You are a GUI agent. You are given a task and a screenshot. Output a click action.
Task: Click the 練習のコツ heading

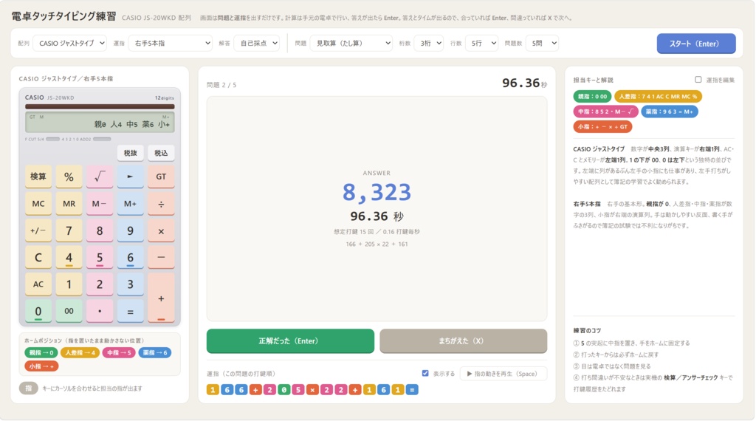(x=587, y=330)
